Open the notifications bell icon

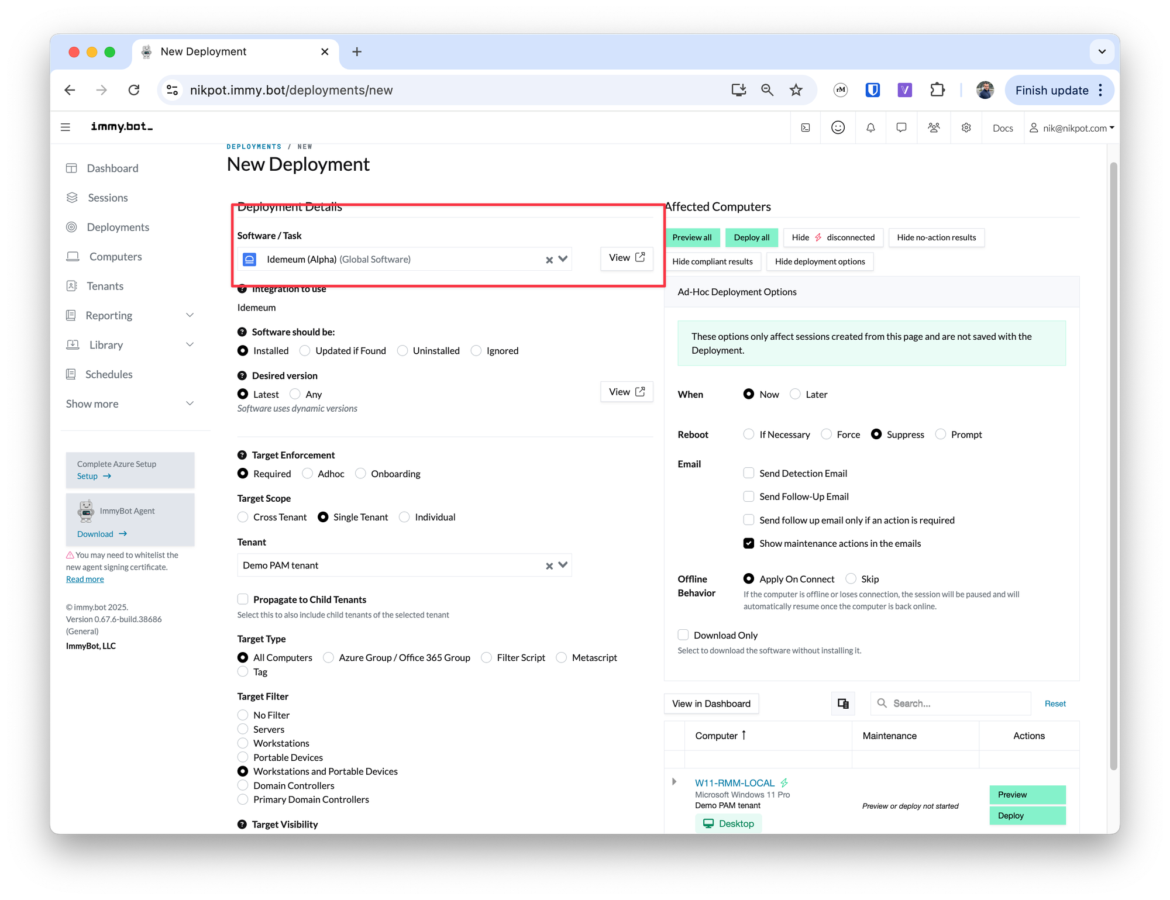[x=870, y=128]
